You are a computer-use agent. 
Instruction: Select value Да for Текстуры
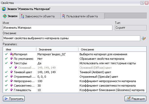click(x=39, y=63)
